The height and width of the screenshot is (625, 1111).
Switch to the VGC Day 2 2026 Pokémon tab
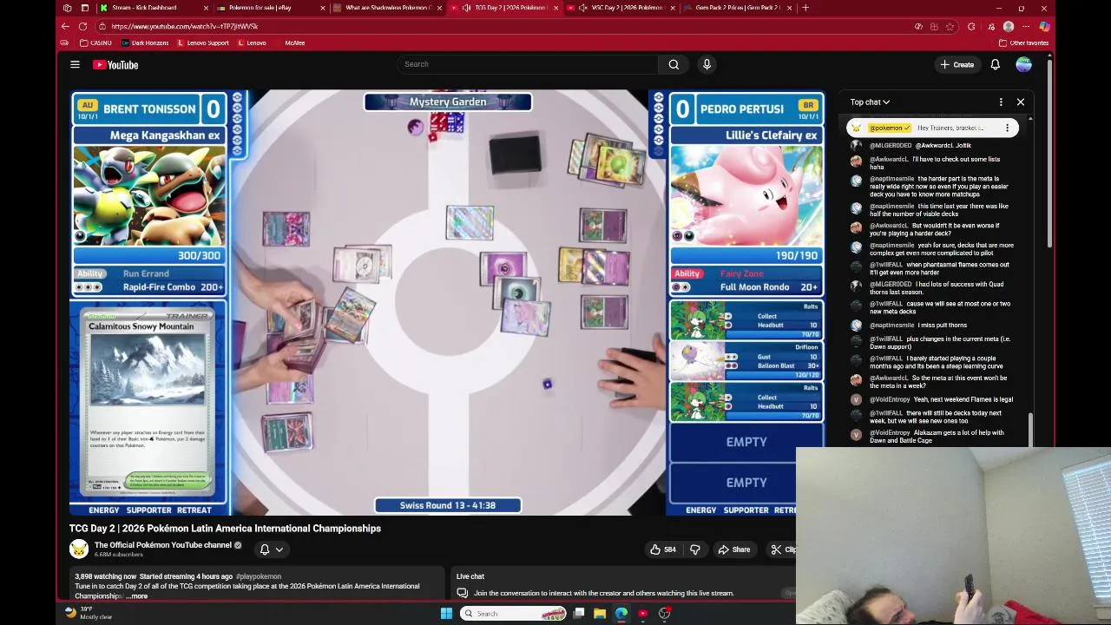click(x=621, y=8)
